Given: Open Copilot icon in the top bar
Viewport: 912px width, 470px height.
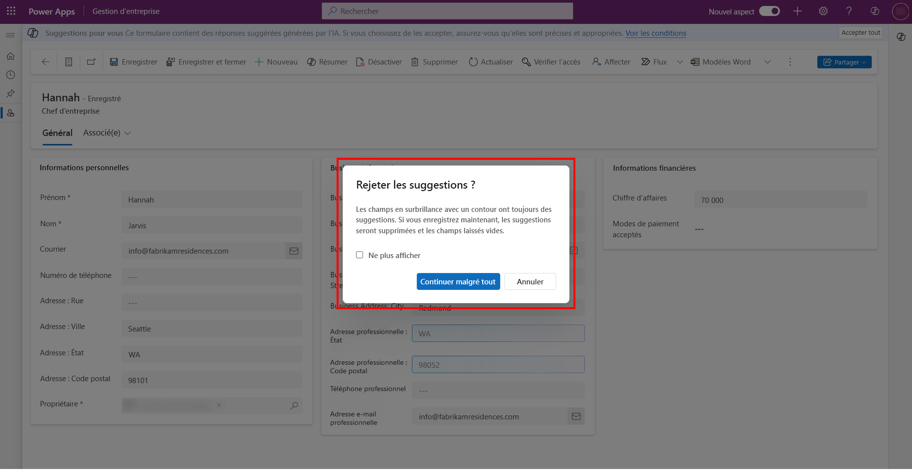Looking at the screenshot, I should coord(875,11).
